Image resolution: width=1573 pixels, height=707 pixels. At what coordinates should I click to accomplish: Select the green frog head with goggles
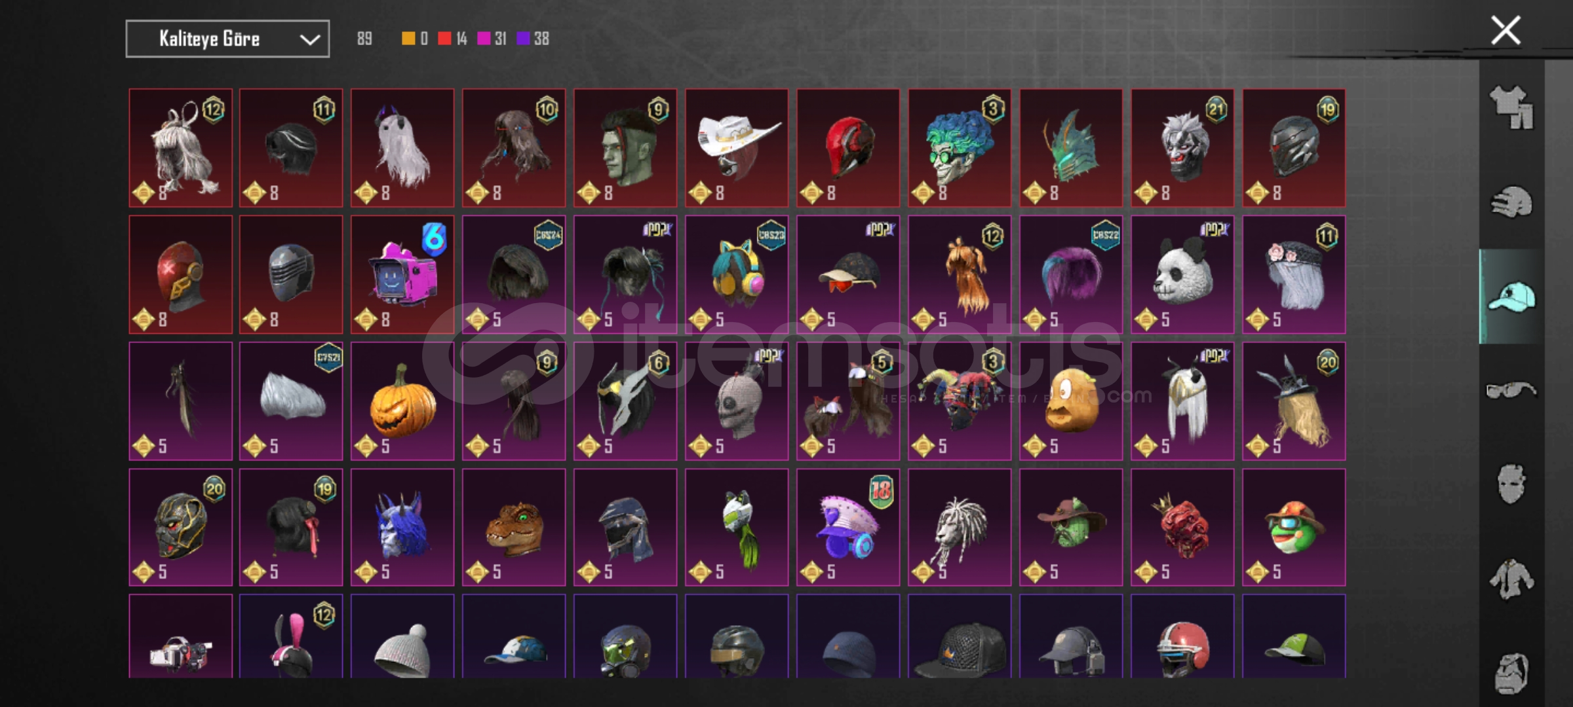(1294, 527)
